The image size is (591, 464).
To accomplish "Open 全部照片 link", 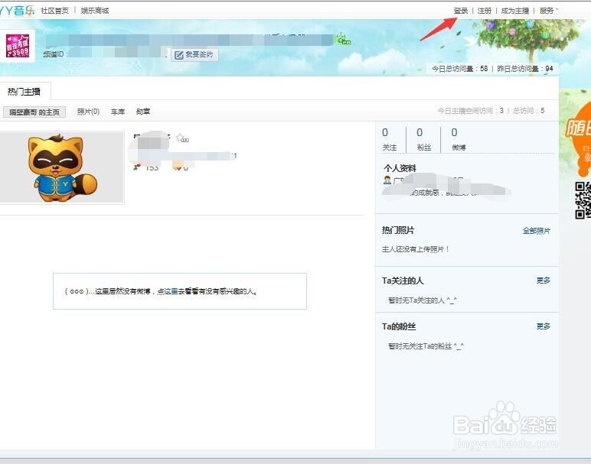I will pyautogui.click(x=537, y=231).
